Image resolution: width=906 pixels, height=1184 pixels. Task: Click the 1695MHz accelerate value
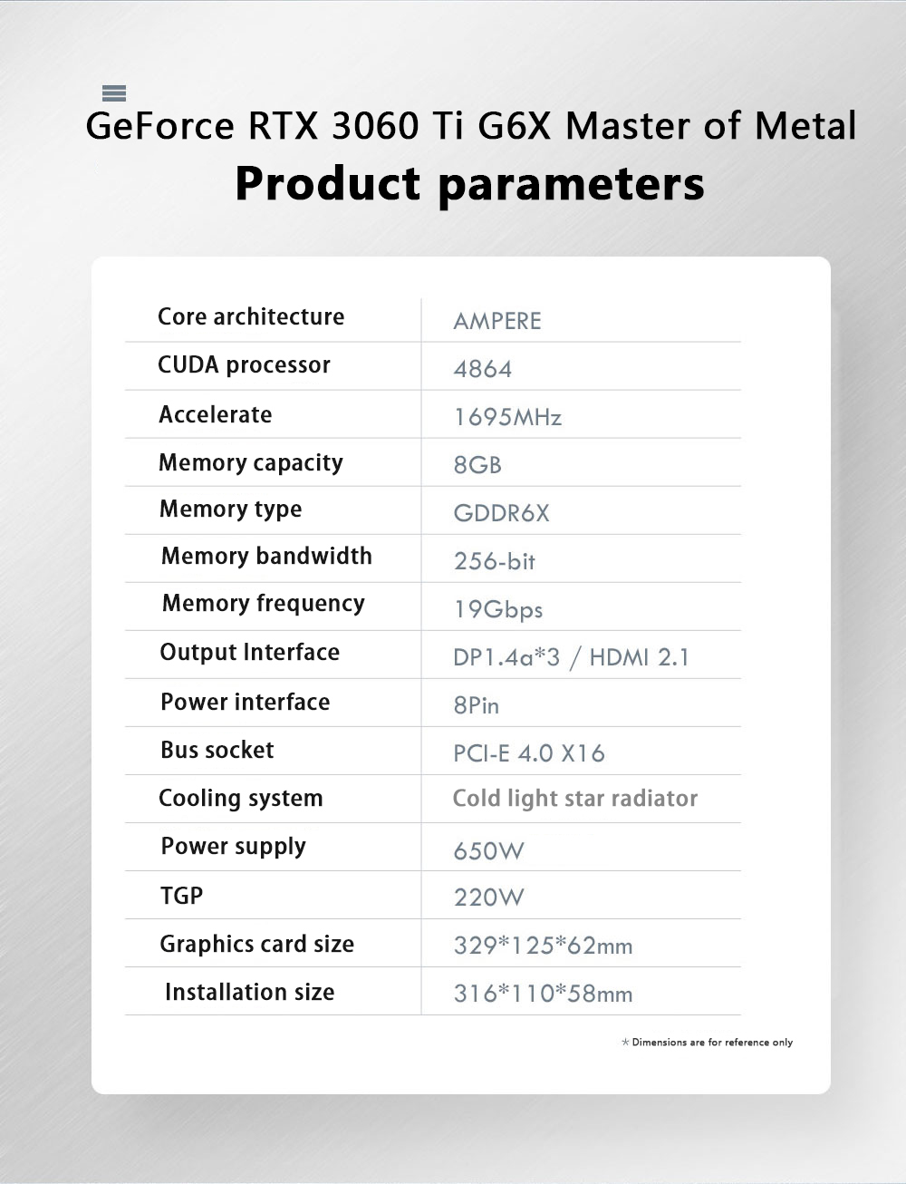[507, 417]
